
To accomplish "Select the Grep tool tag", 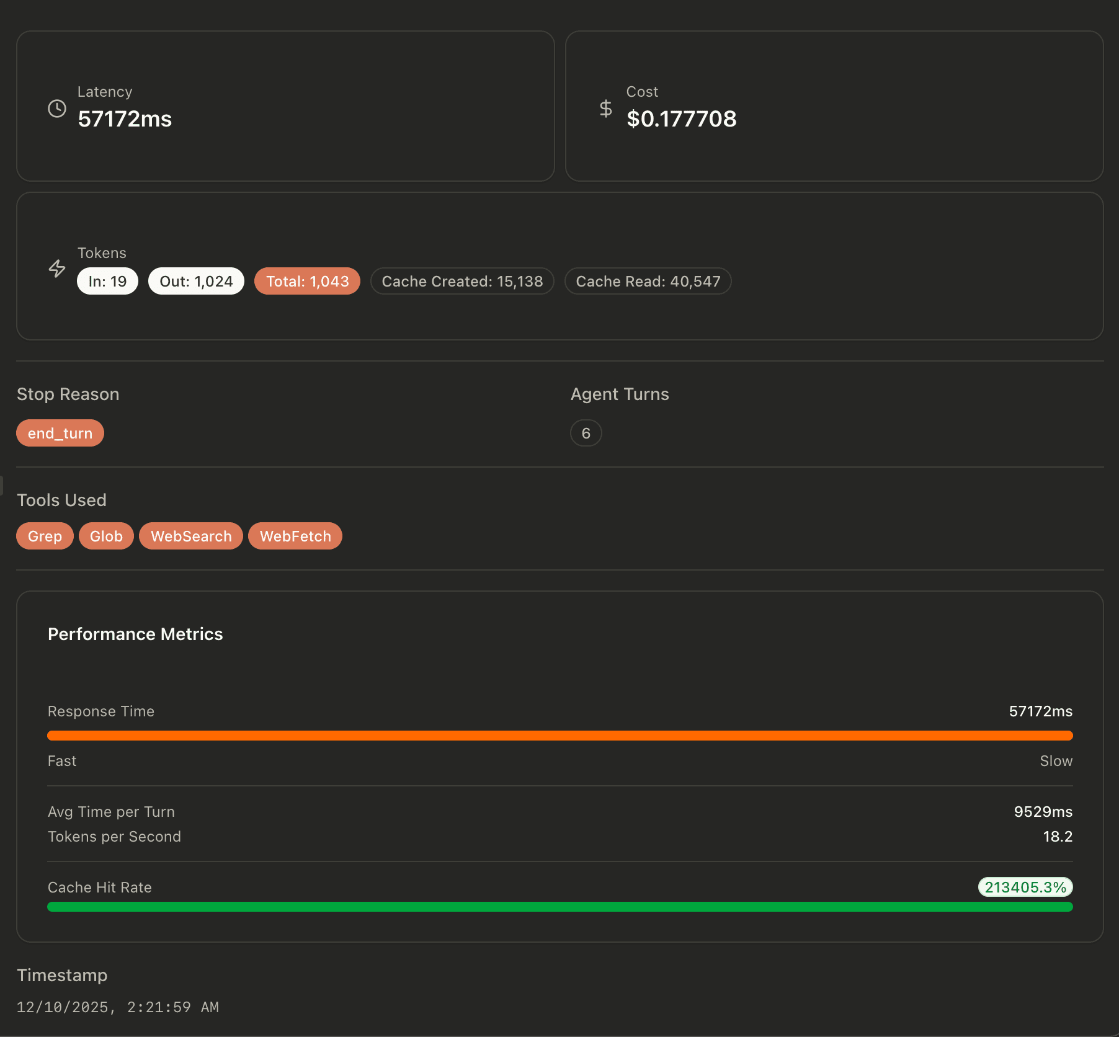I will [x=45, y=536].
